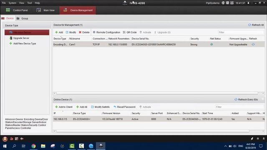The image size is (267, 150).
Task: Click Modify Netinfo
Action: (100, 107)
